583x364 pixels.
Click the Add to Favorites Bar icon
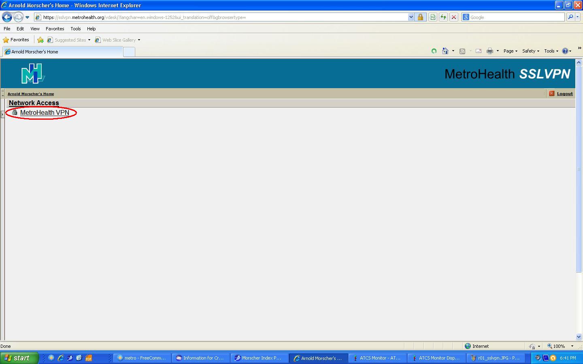pos(40,40)
